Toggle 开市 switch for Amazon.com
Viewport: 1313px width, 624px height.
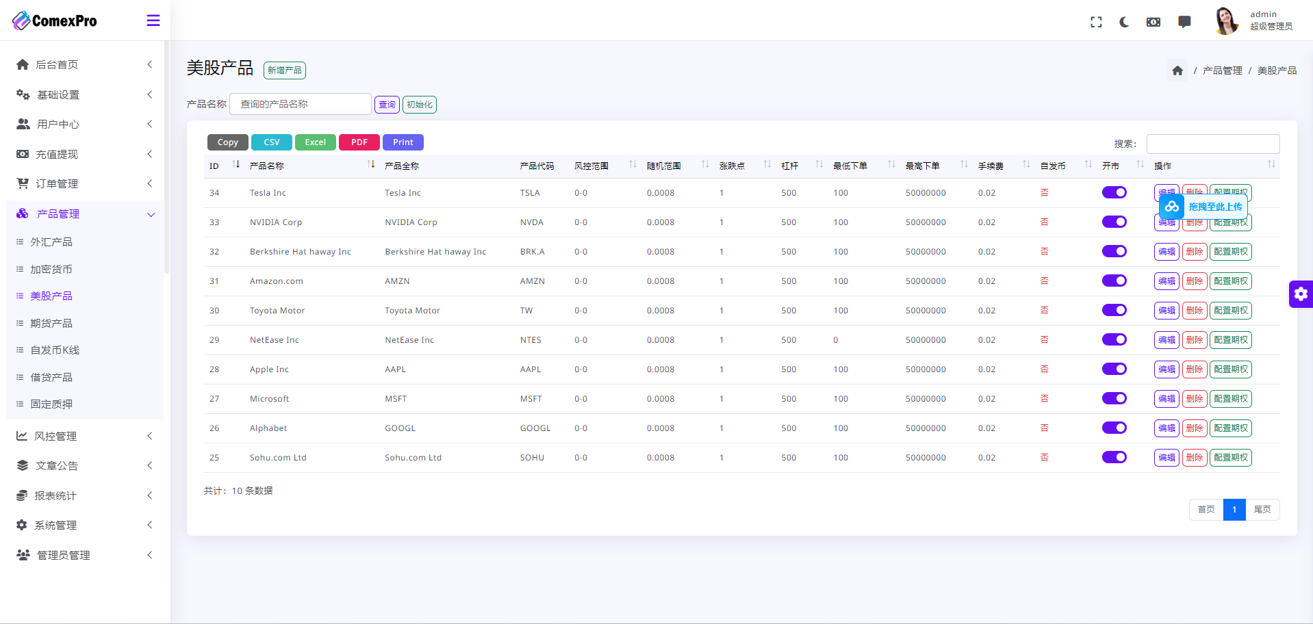click(1114, 281)
